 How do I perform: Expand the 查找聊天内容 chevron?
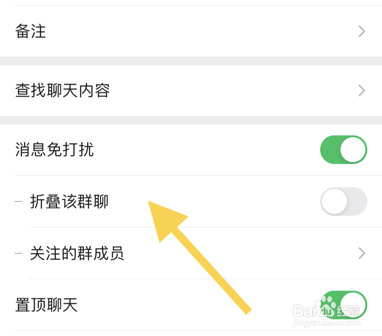pyautogui.click(x=362, y=91)
